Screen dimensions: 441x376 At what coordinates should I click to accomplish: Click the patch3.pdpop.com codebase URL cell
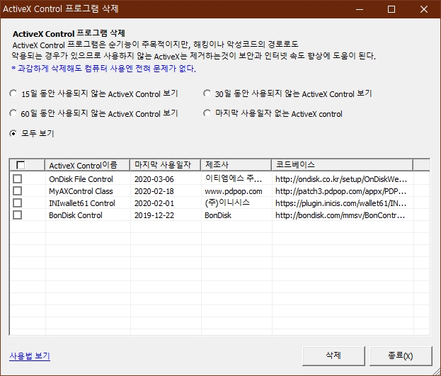(341, 191)
